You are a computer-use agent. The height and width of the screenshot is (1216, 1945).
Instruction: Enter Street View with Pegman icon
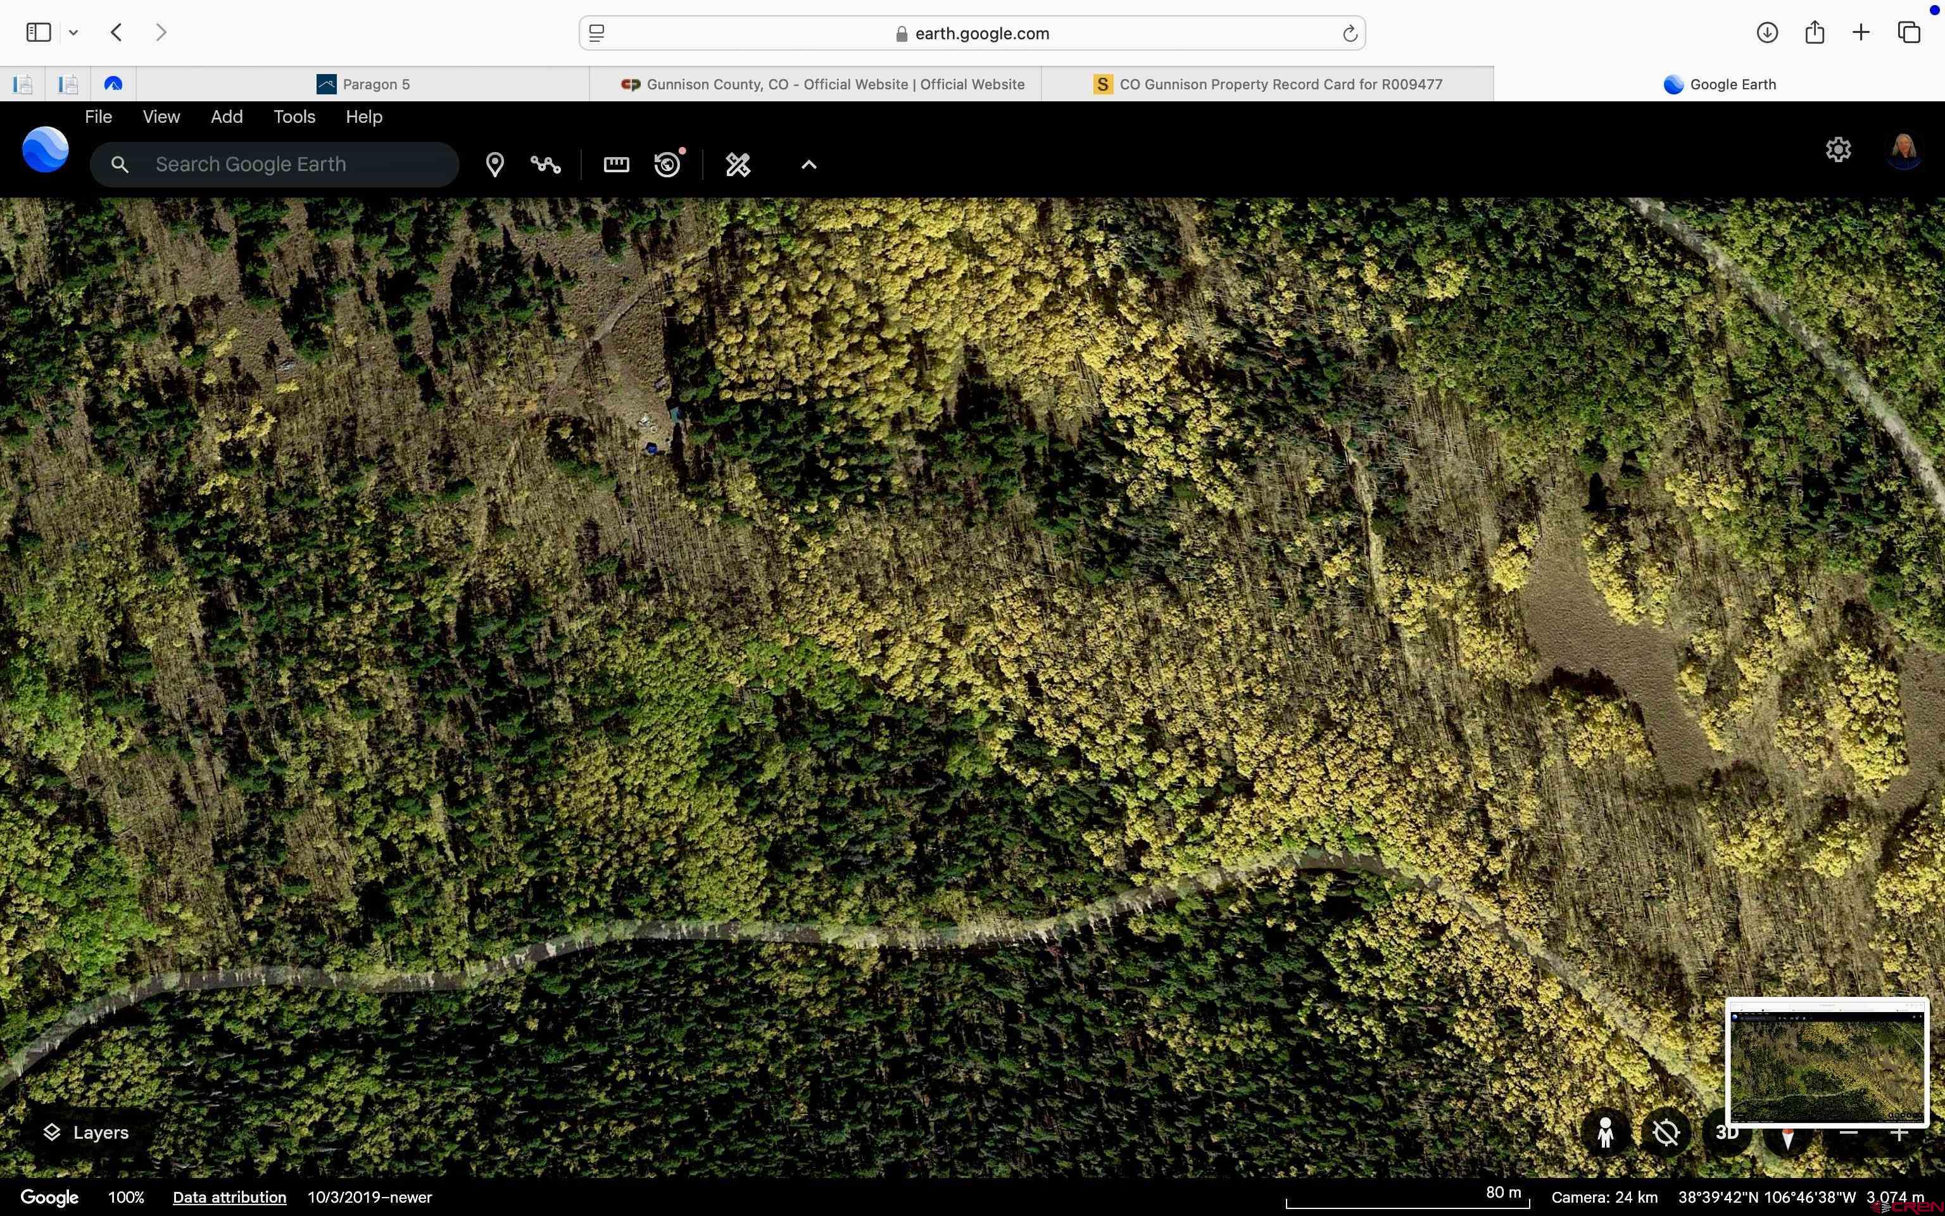1605,1132
